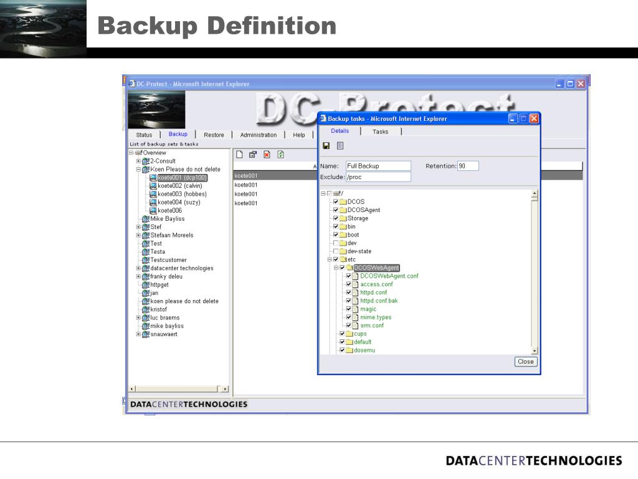Open the Administration tab
Screen dimensions: 638x479
click(x=259, y=135)
